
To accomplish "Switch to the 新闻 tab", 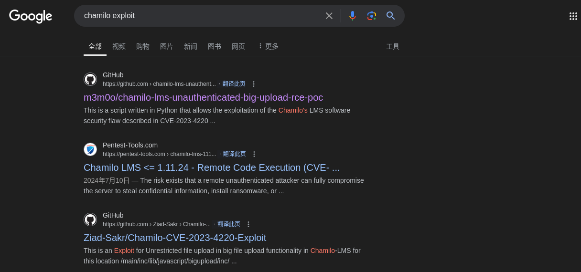I will pos(191,47).
